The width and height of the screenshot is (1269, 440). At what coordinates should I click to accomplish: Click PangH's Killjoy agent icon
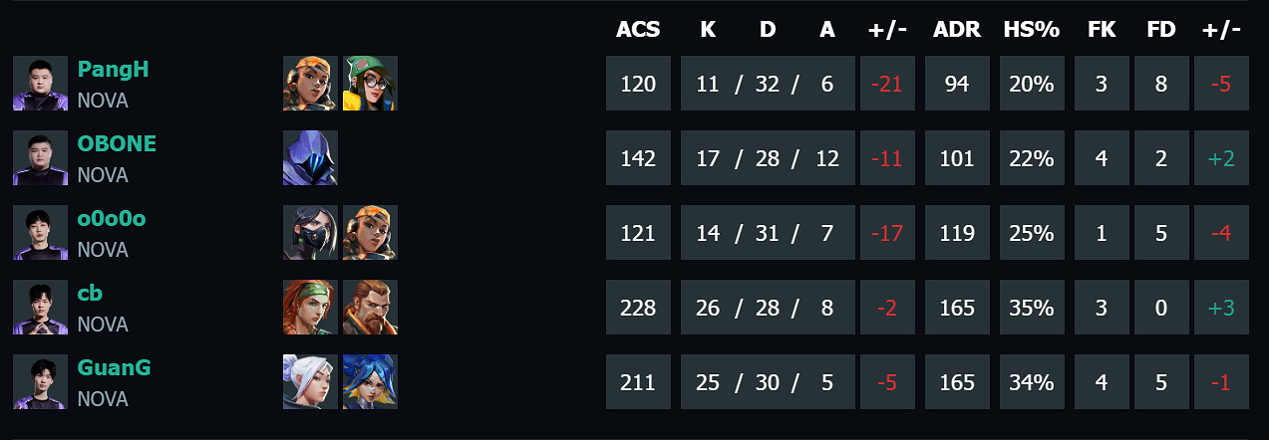[370, 83]
